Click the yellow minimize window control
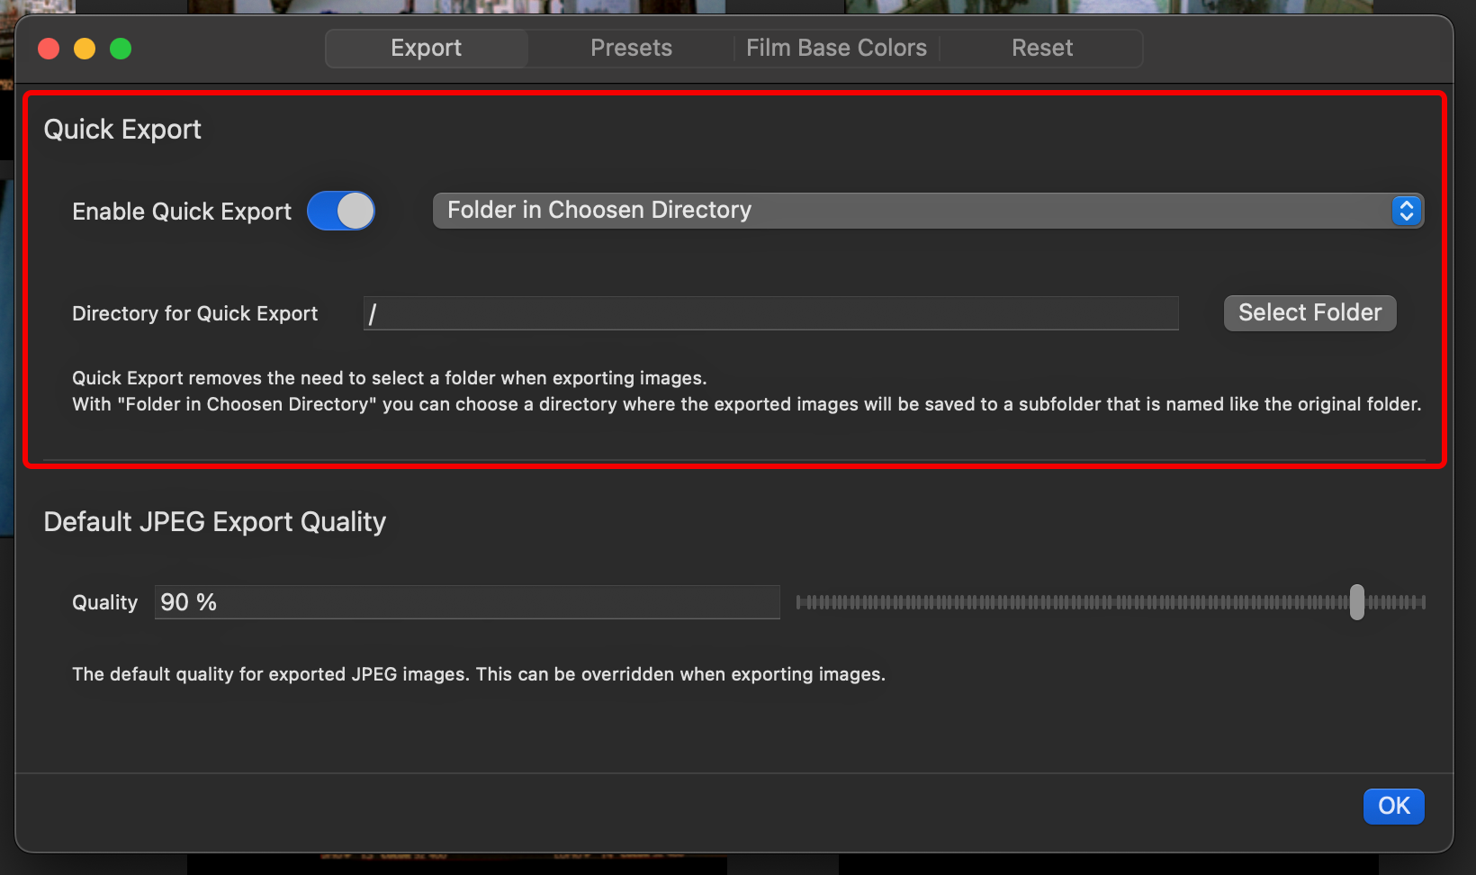 pyautogui.click(x=84, y=49)
